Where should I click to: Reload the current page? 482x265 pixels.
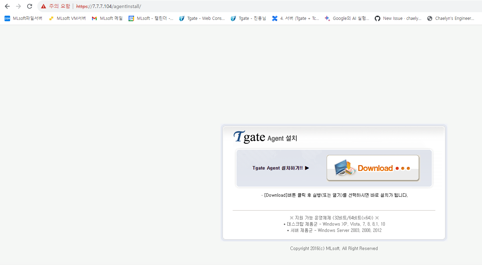pyautogui.click(x=30, y=6)
